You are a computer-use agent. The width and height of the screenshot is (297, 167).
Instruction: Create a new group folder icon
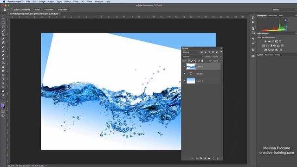click(209, 159)
